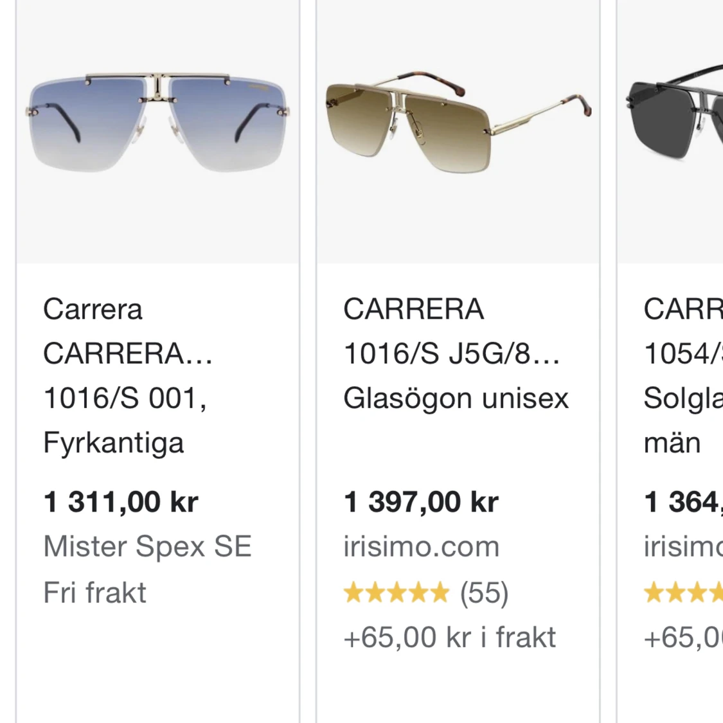Visit the Mister Spex SE seller
The height and width of the screenshot is (723, 723).
147,546
